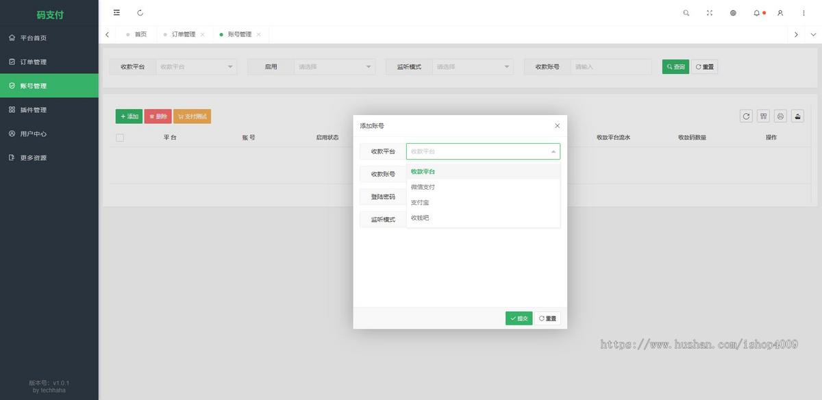Click the 收款平台流水 column header
The height and width of the screenshot is (400, 822).
coord(613,138)
